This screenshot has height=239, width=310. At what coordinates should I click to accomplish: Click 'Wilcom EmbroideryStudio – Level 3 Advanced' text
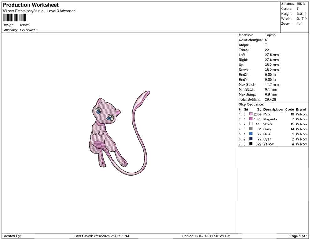(39, 11)
